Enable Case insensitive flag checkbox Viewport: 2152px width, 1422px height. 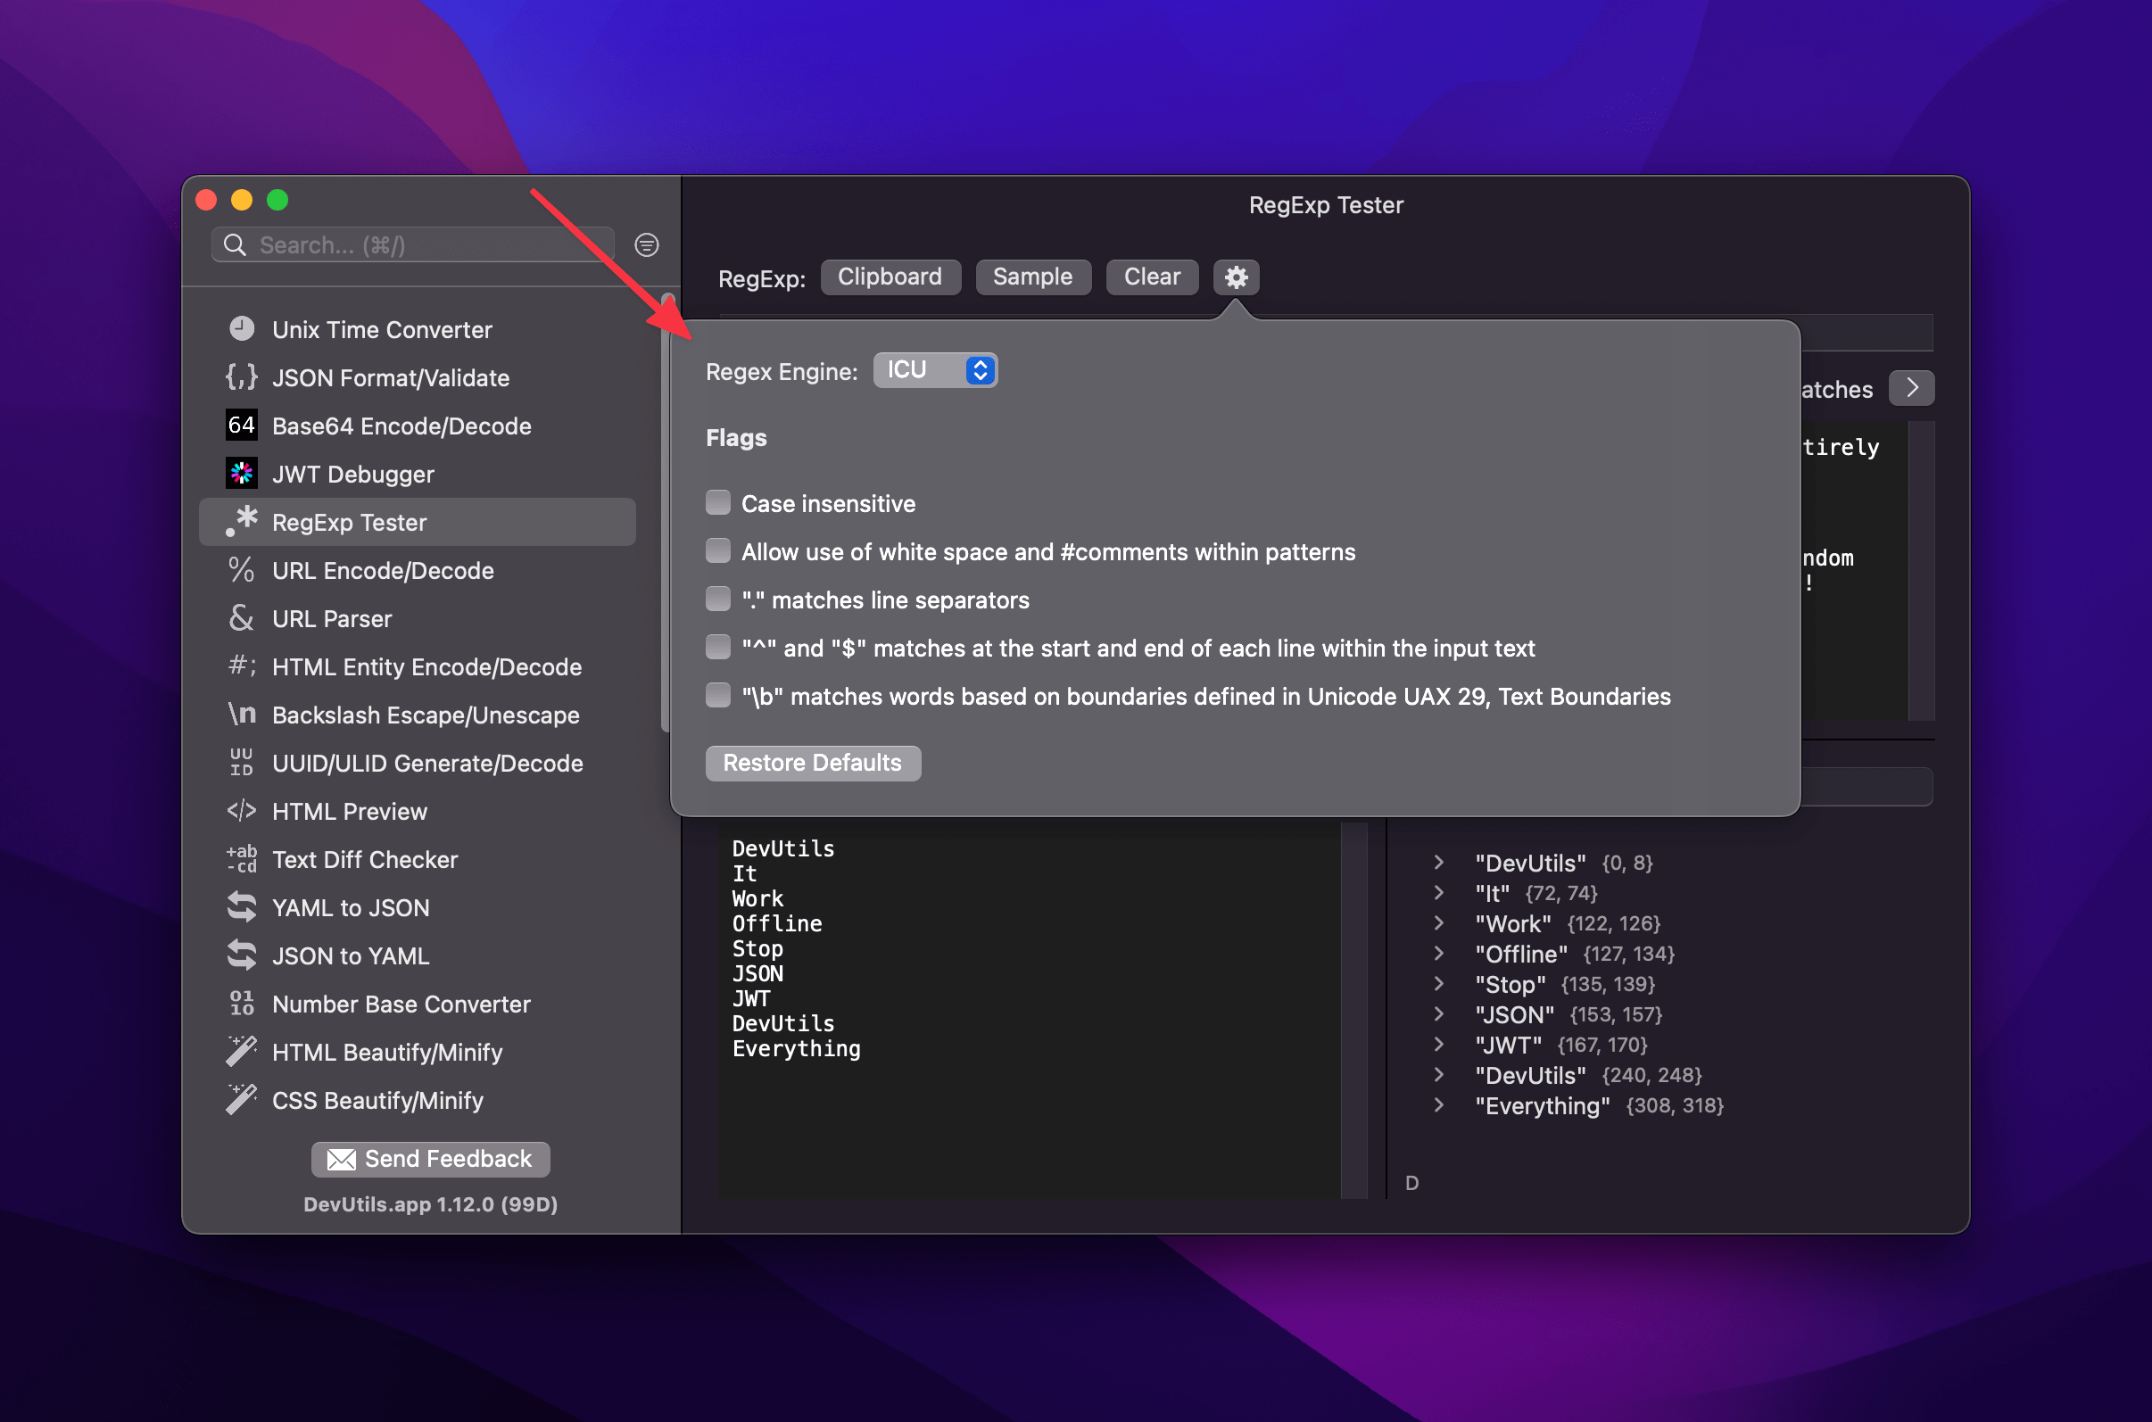pyautogui.click(x=717, y=501)
